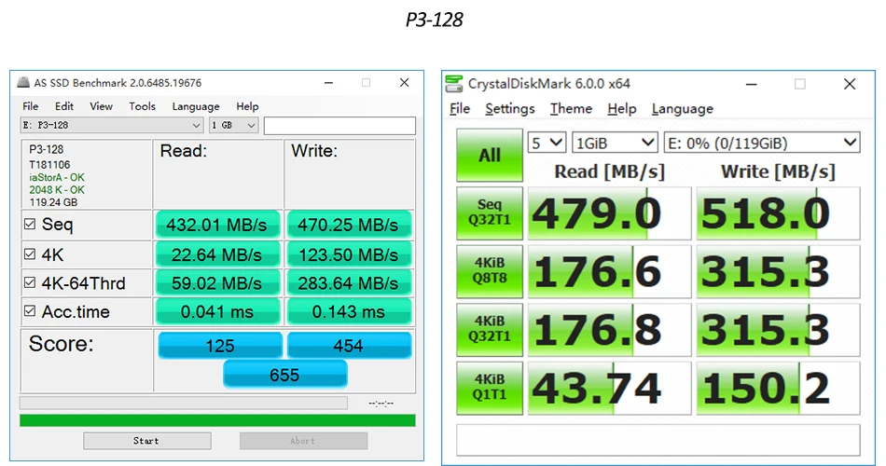Click the AS SSD Benchmark title bar icon
The width and height of the screenshot is (886, 466).
tap(23, 82)
